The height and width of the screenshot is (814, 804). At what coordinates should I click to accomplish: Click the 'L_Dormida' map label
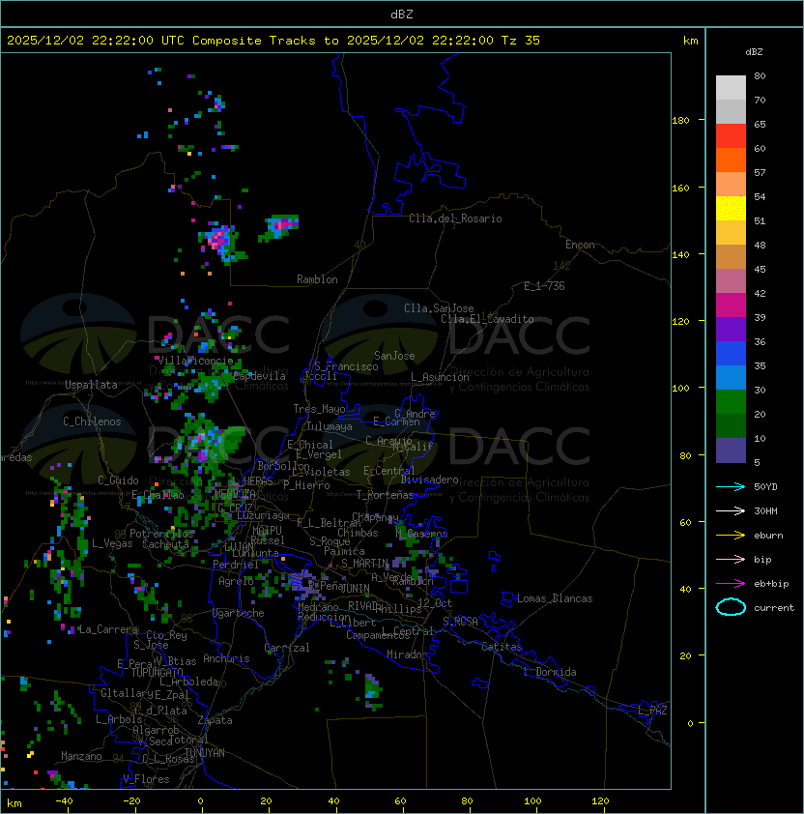550,672
